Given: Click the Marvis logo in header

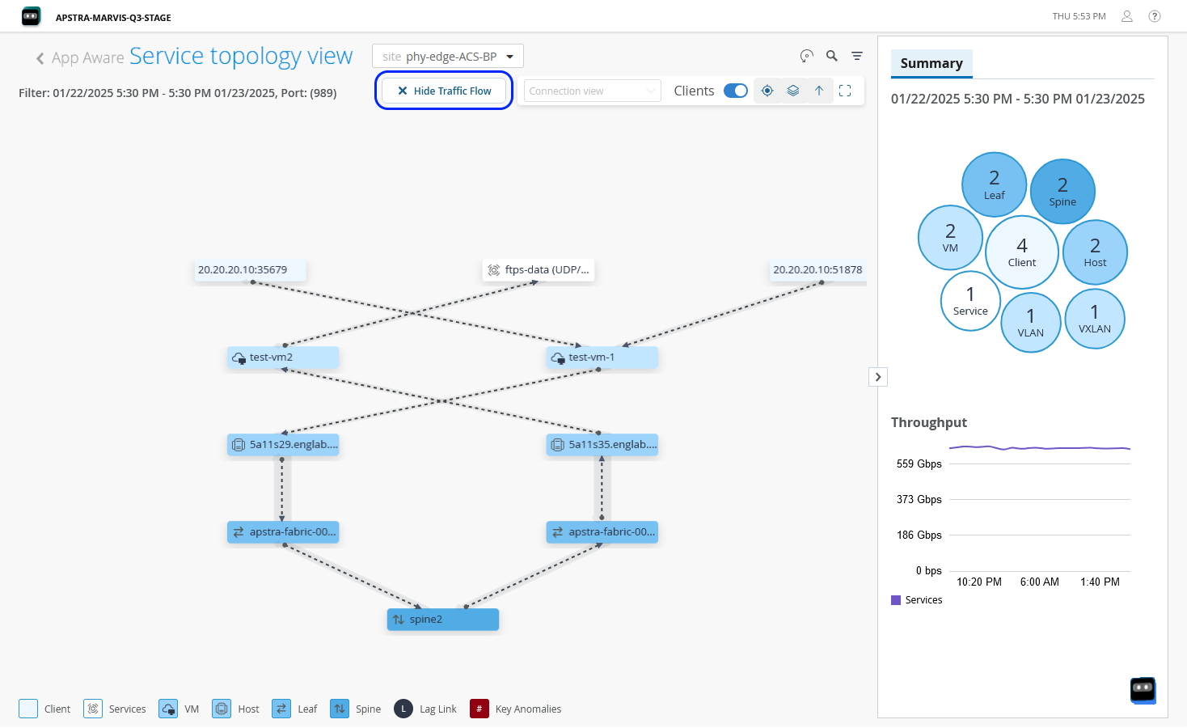Looking at the screenshot, I should point(31,16).
